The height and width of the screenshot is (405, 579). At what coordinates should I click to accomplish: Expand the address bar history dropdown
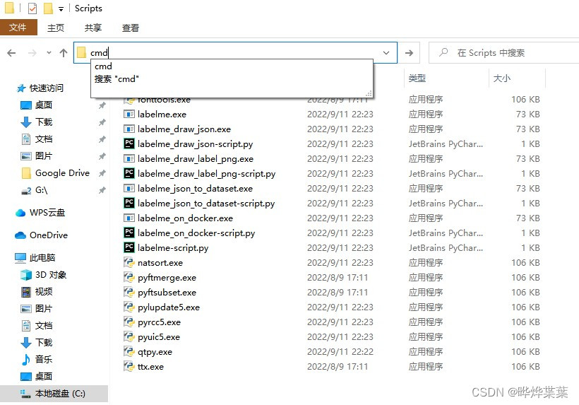(x=386, y=53)
